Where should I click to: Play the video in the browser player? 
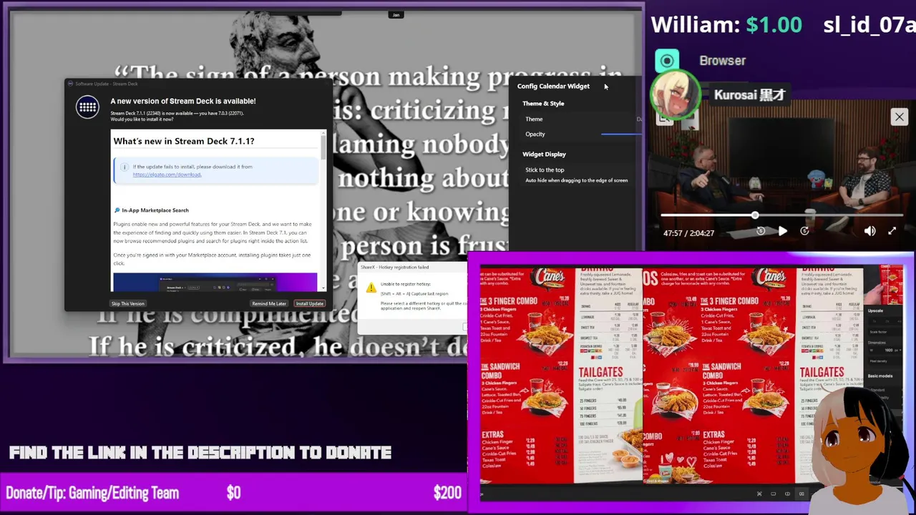(782, 231)
